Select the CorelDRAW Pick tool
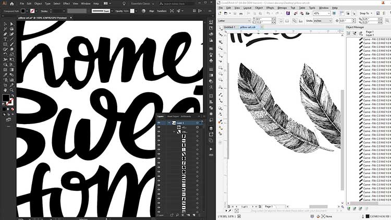Viewport: 391px width, 220px height. [x=221, y=28]
